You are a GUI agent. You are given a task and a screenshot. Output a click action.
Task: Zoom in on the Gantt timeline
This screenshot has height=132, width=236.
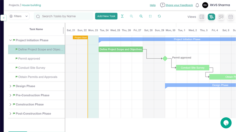coord(132,16)
